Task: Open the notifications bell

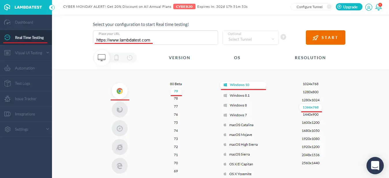Action: [x=379, y=7]
